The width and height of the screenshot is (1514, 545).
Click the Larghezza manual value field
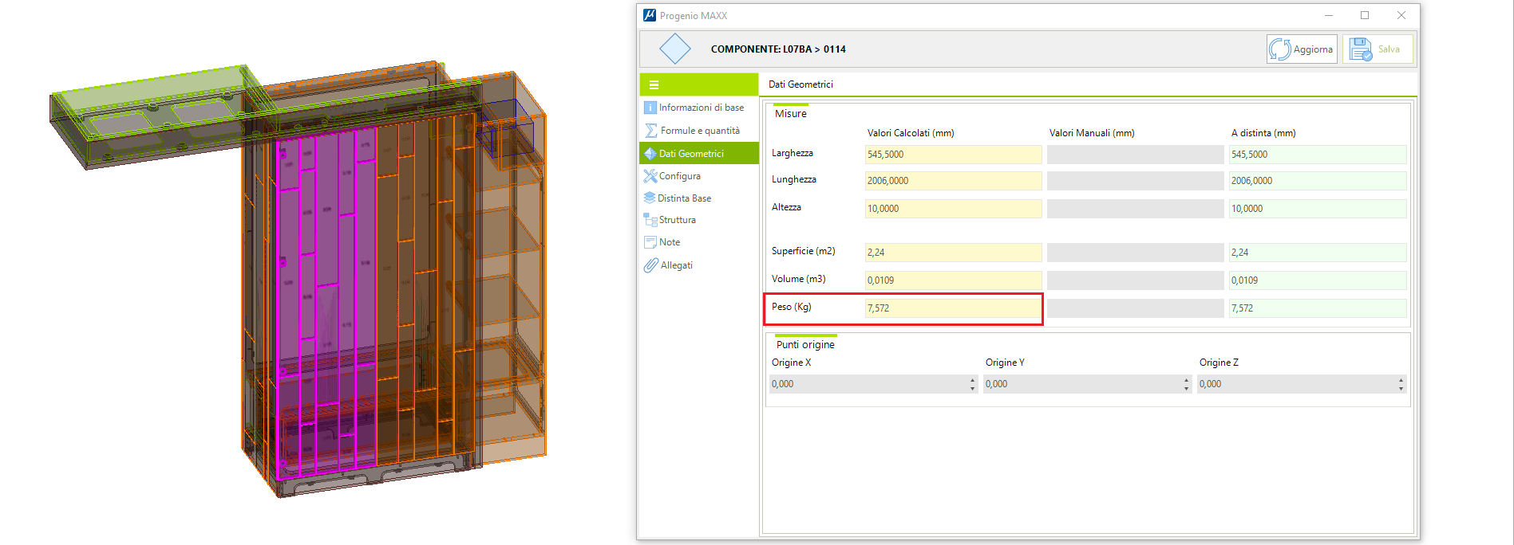pyautogui.click(x=1135, y=155)
